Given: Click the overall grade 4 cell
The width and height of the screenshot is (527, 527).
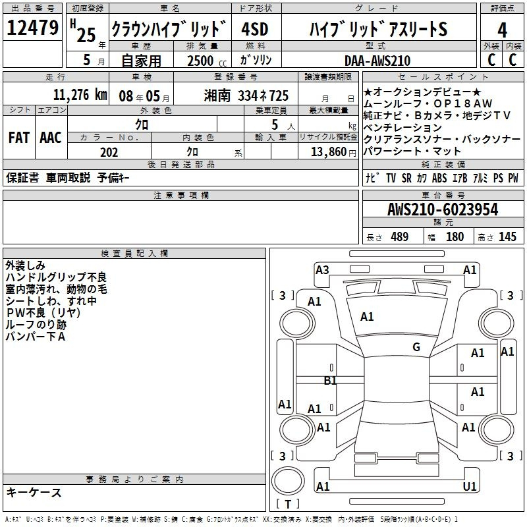Looking at the screenshot, I should tap(502, 30).
